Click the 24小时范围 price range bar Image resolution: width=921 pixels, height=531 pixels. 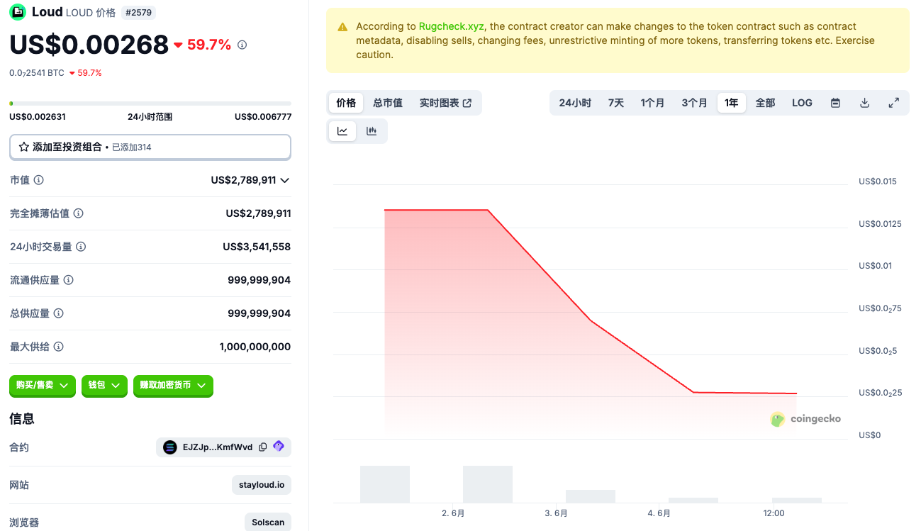[x=150, y=104]
